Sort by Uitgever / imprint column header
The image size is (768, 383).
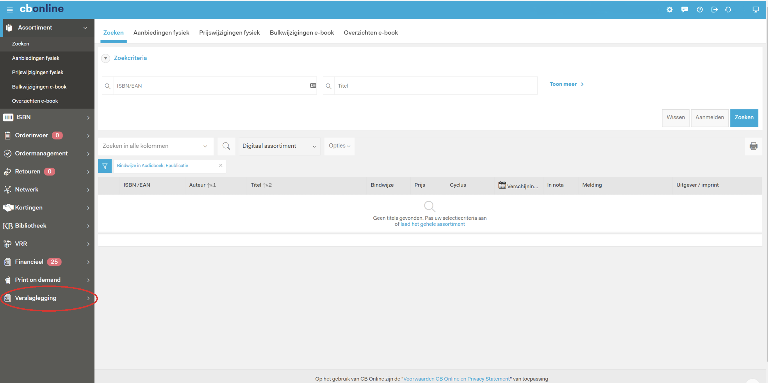coord(697,185)
